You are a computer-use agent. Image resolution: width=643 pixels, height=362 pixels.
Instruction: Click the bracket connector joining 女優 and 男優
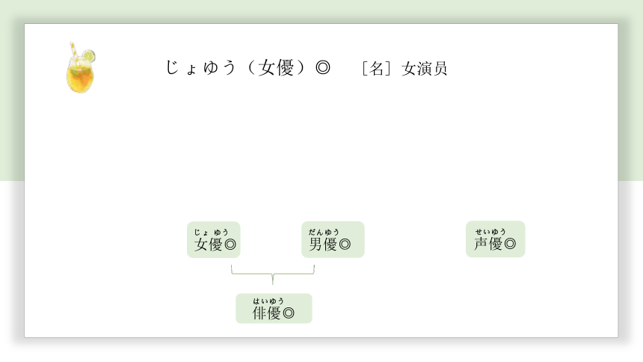click(x=273, y=274)
